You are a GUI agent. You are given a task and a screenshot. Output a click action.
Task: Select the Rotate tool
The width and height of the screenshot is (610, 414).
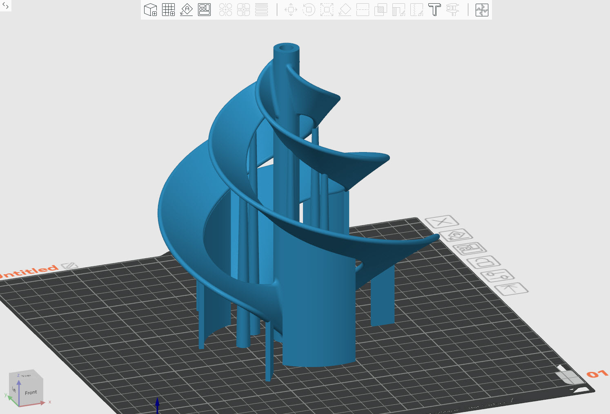[x=309, y=9]
